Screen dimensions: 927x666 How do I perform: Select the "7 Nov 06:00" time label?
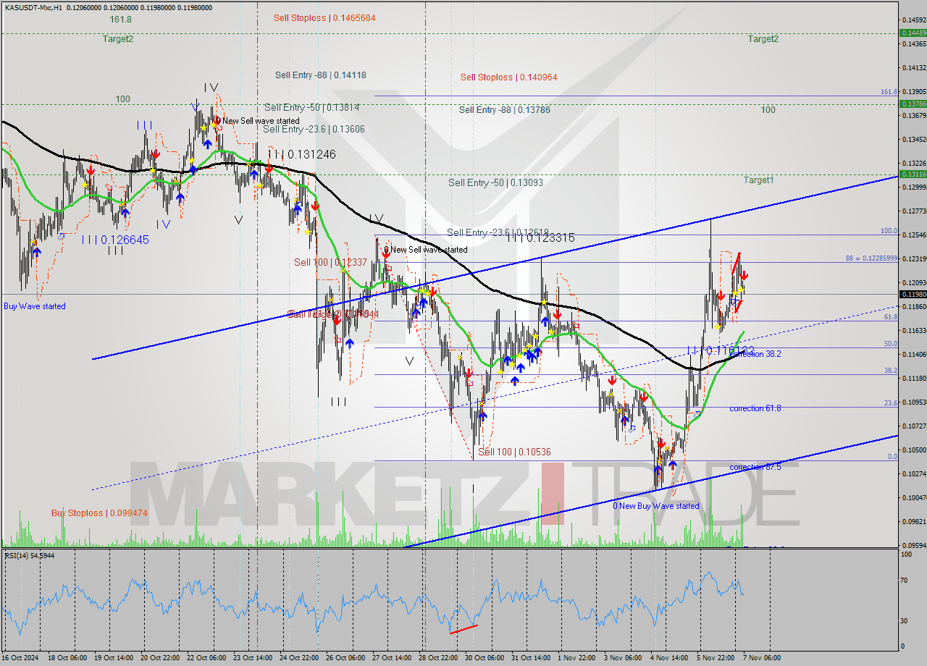point(762,658)
